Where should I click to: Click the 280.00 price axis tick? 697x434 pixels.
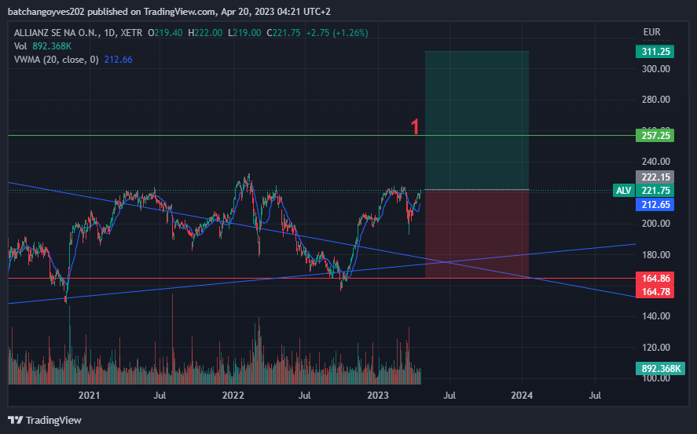point(655,100)
